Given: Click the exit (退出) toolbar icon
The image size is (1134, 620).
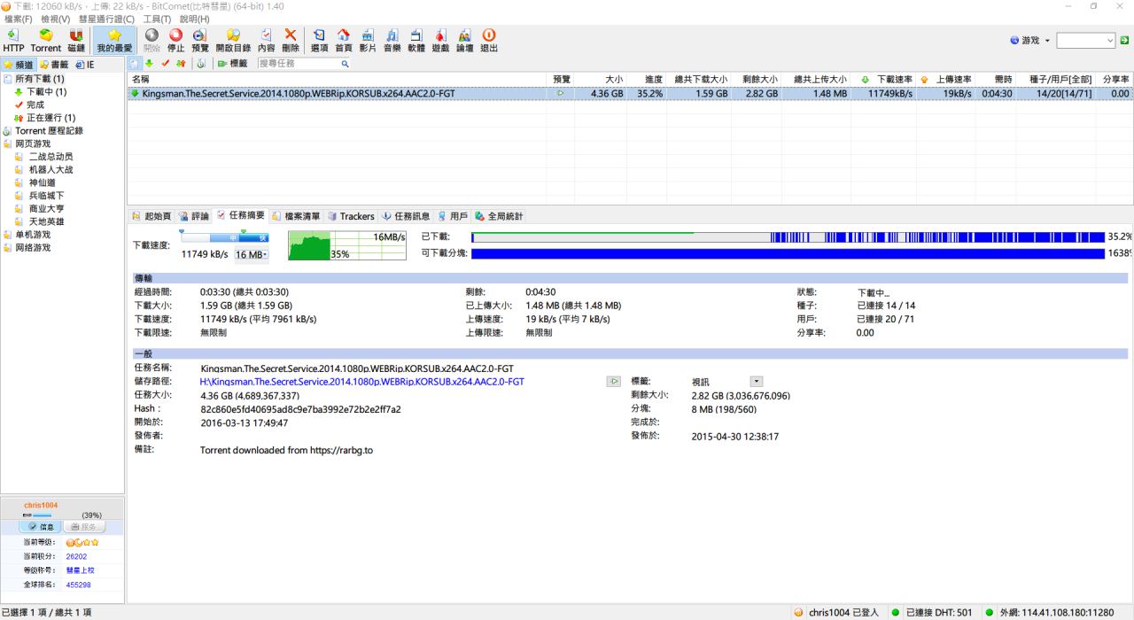Looking at the screenshot, I should 489,41.
